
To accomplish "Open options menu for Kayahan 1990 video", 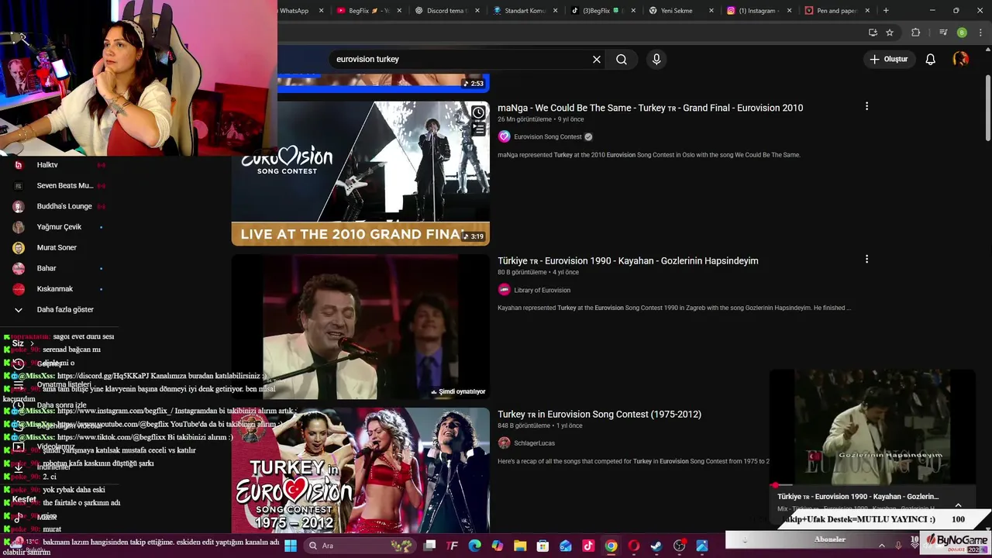I will pyautogui.click(x=866, y=259).
